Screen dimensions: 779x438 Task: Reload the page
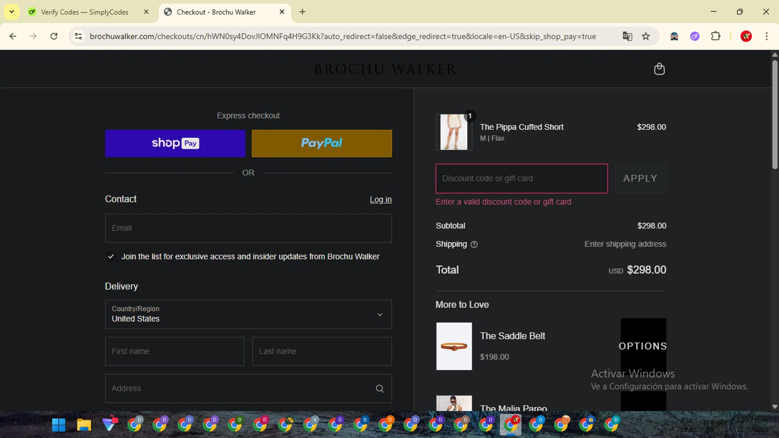tap(53, 36)
